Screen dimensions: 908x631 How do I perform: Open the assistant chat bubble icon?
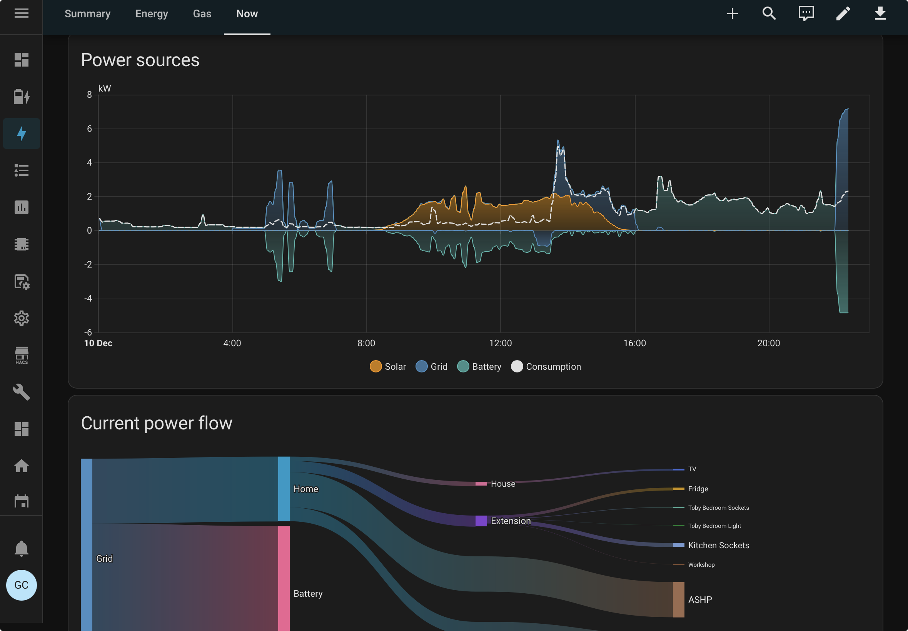pos(806,13)
